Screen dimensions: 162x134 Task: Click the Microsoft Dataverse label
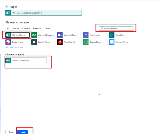(46, 35)
